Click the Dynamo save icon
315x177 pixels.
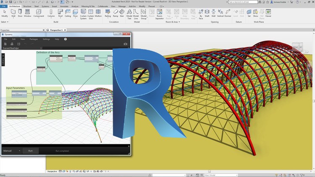point(18,44)
